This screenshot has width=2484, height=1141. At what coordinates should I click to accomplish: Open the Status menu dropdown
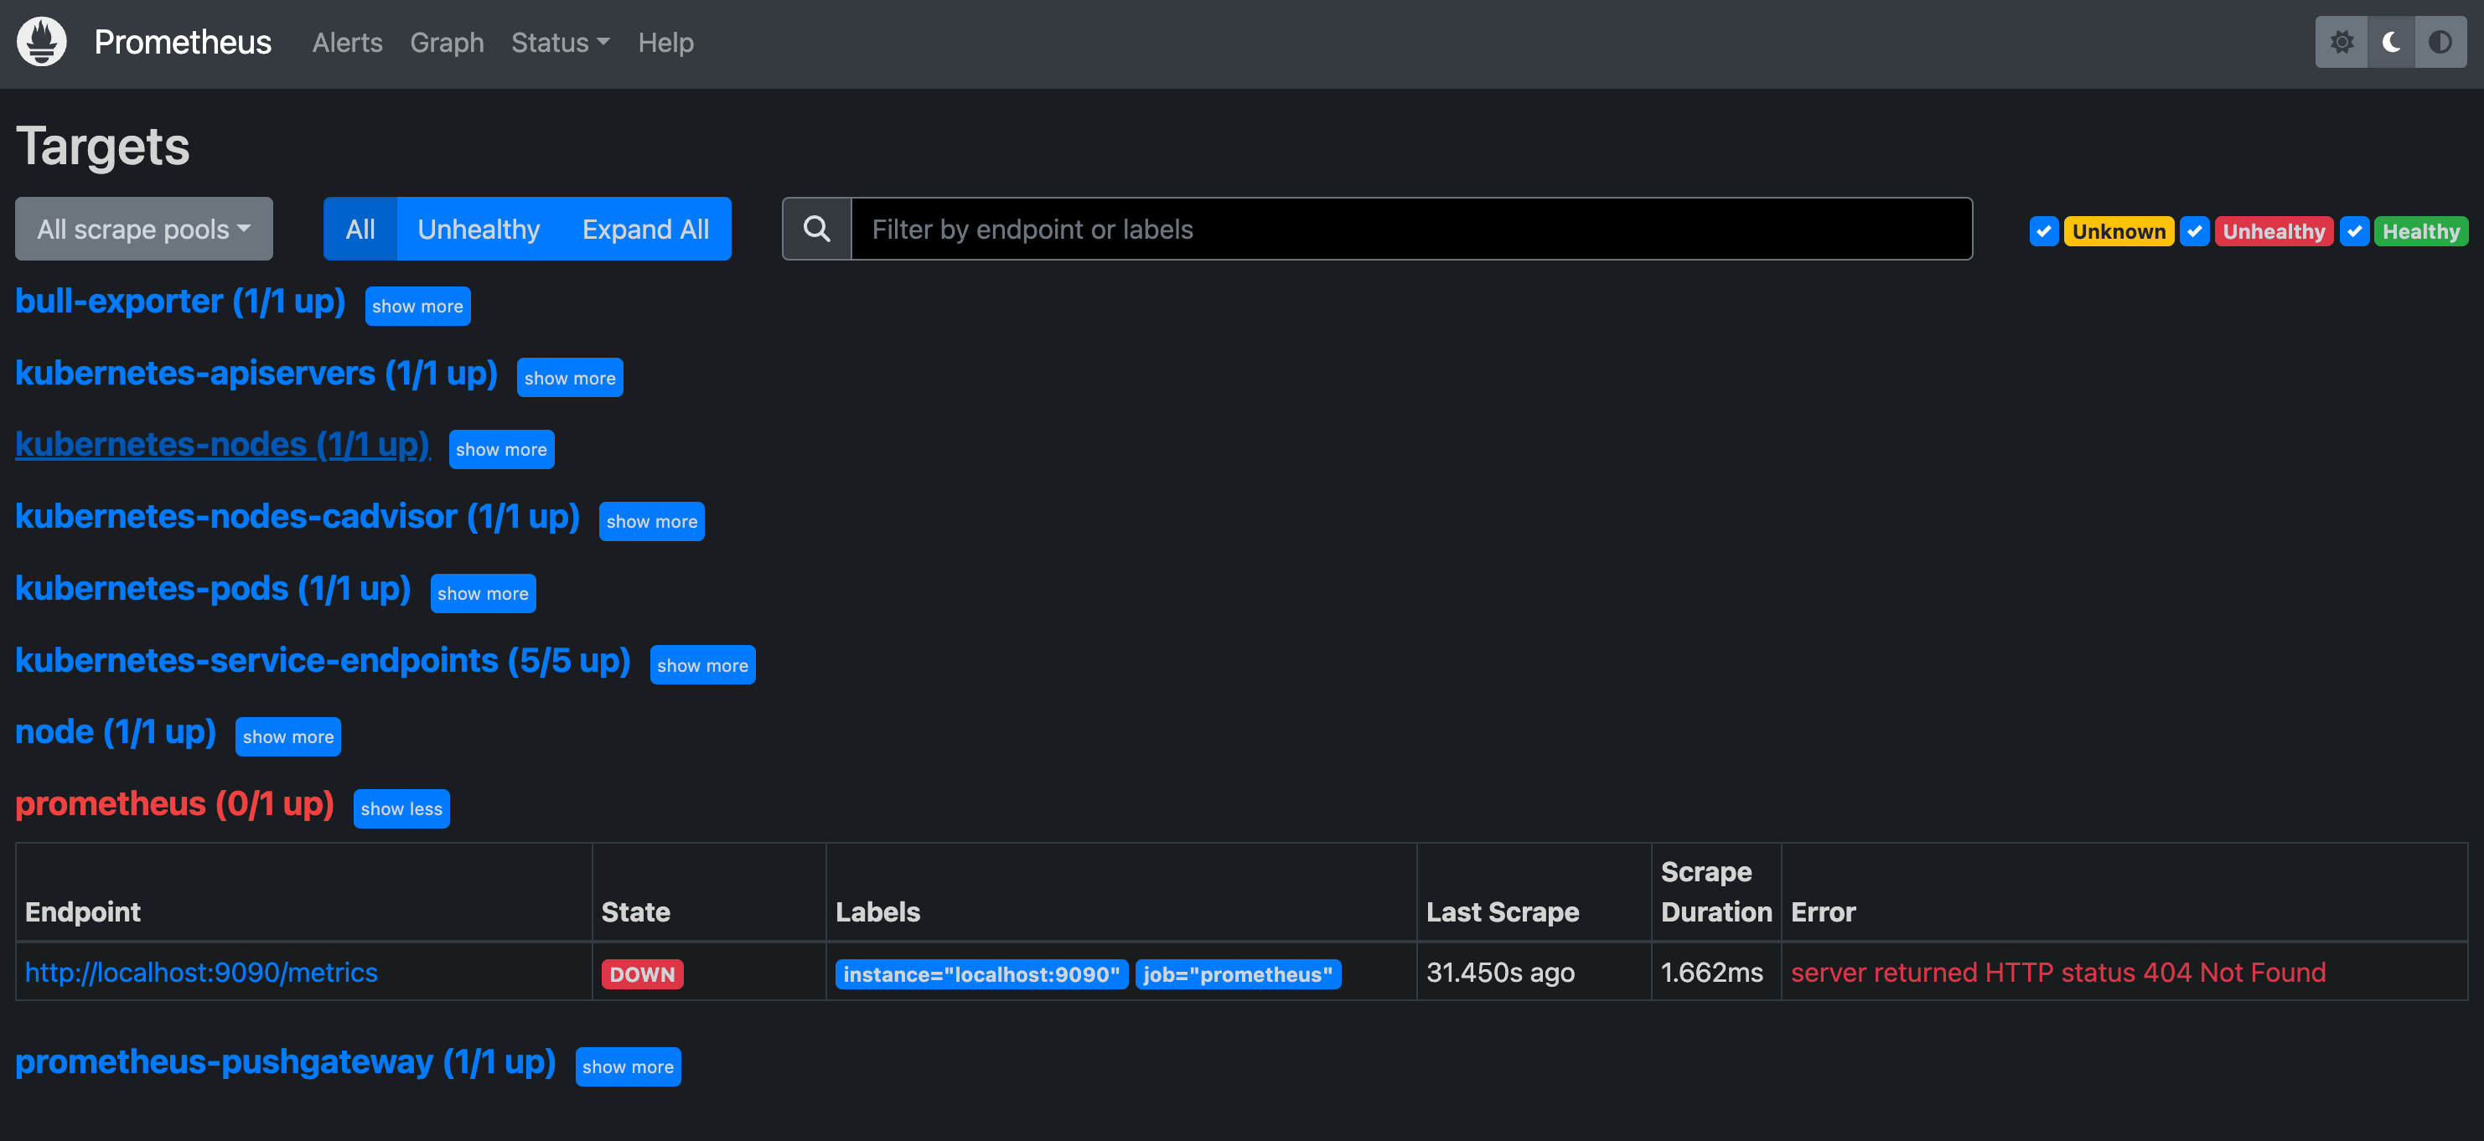point(559,43)
